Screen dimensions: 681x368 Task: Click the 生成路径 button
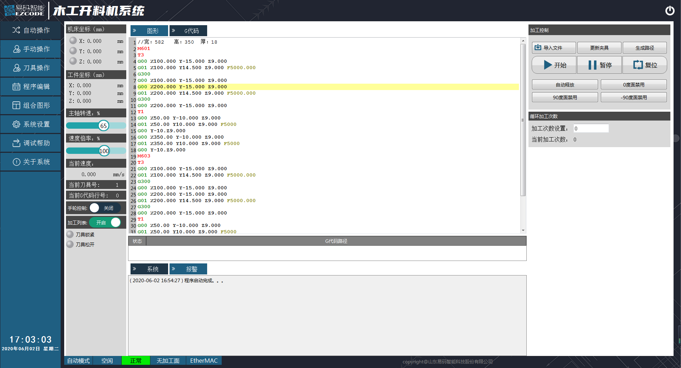tap(644, 48)
